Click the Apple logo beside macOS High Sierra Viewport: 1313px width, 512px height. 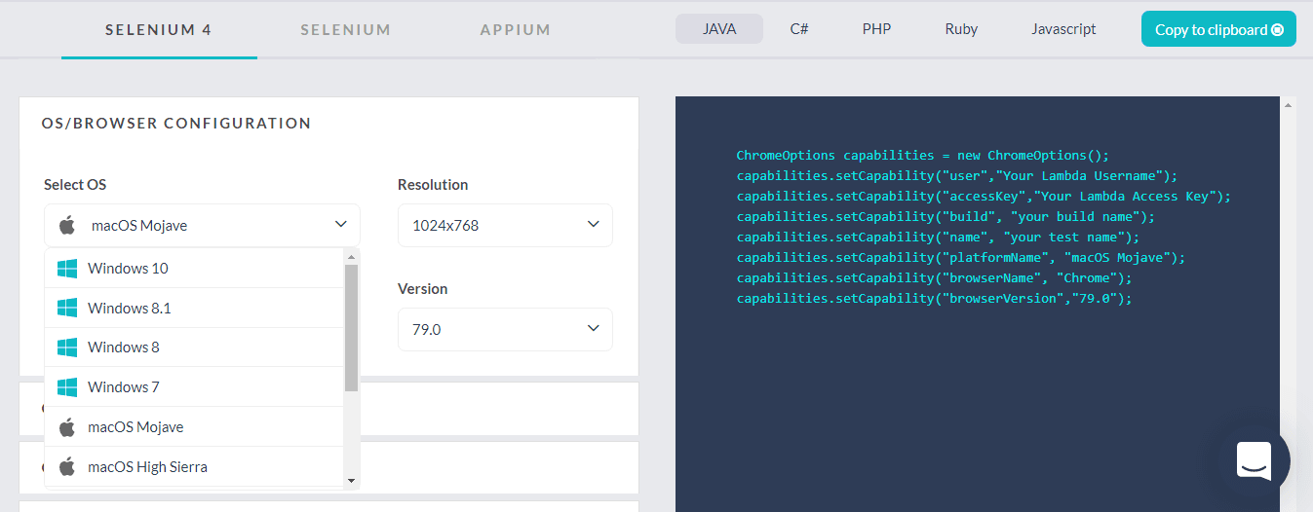67,466
